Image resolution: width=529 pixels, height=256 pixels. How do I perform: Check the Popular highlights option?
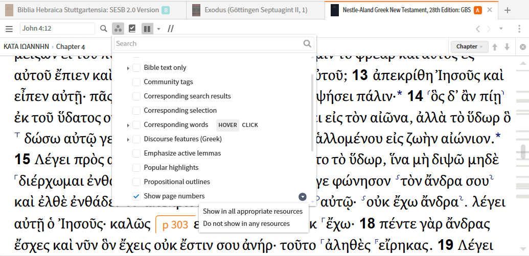click(136, 168)
